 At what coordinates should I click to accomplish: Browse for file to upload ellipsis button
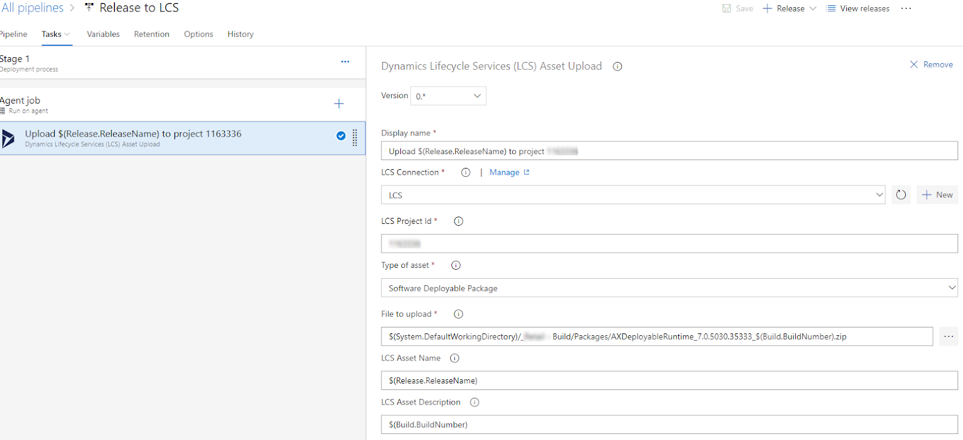pyautogui.click(x=949, y=336)
